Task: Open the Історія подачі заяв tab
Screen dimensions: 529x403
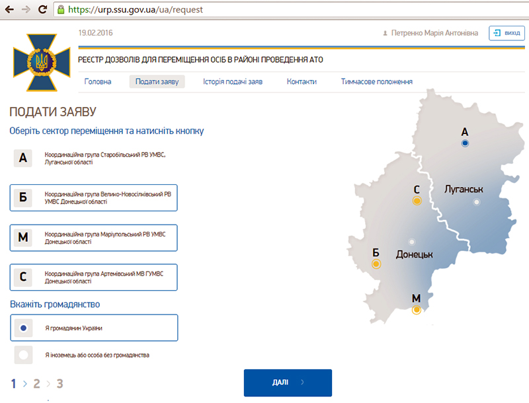Action: pyautogui.click(x=233, y=81)
